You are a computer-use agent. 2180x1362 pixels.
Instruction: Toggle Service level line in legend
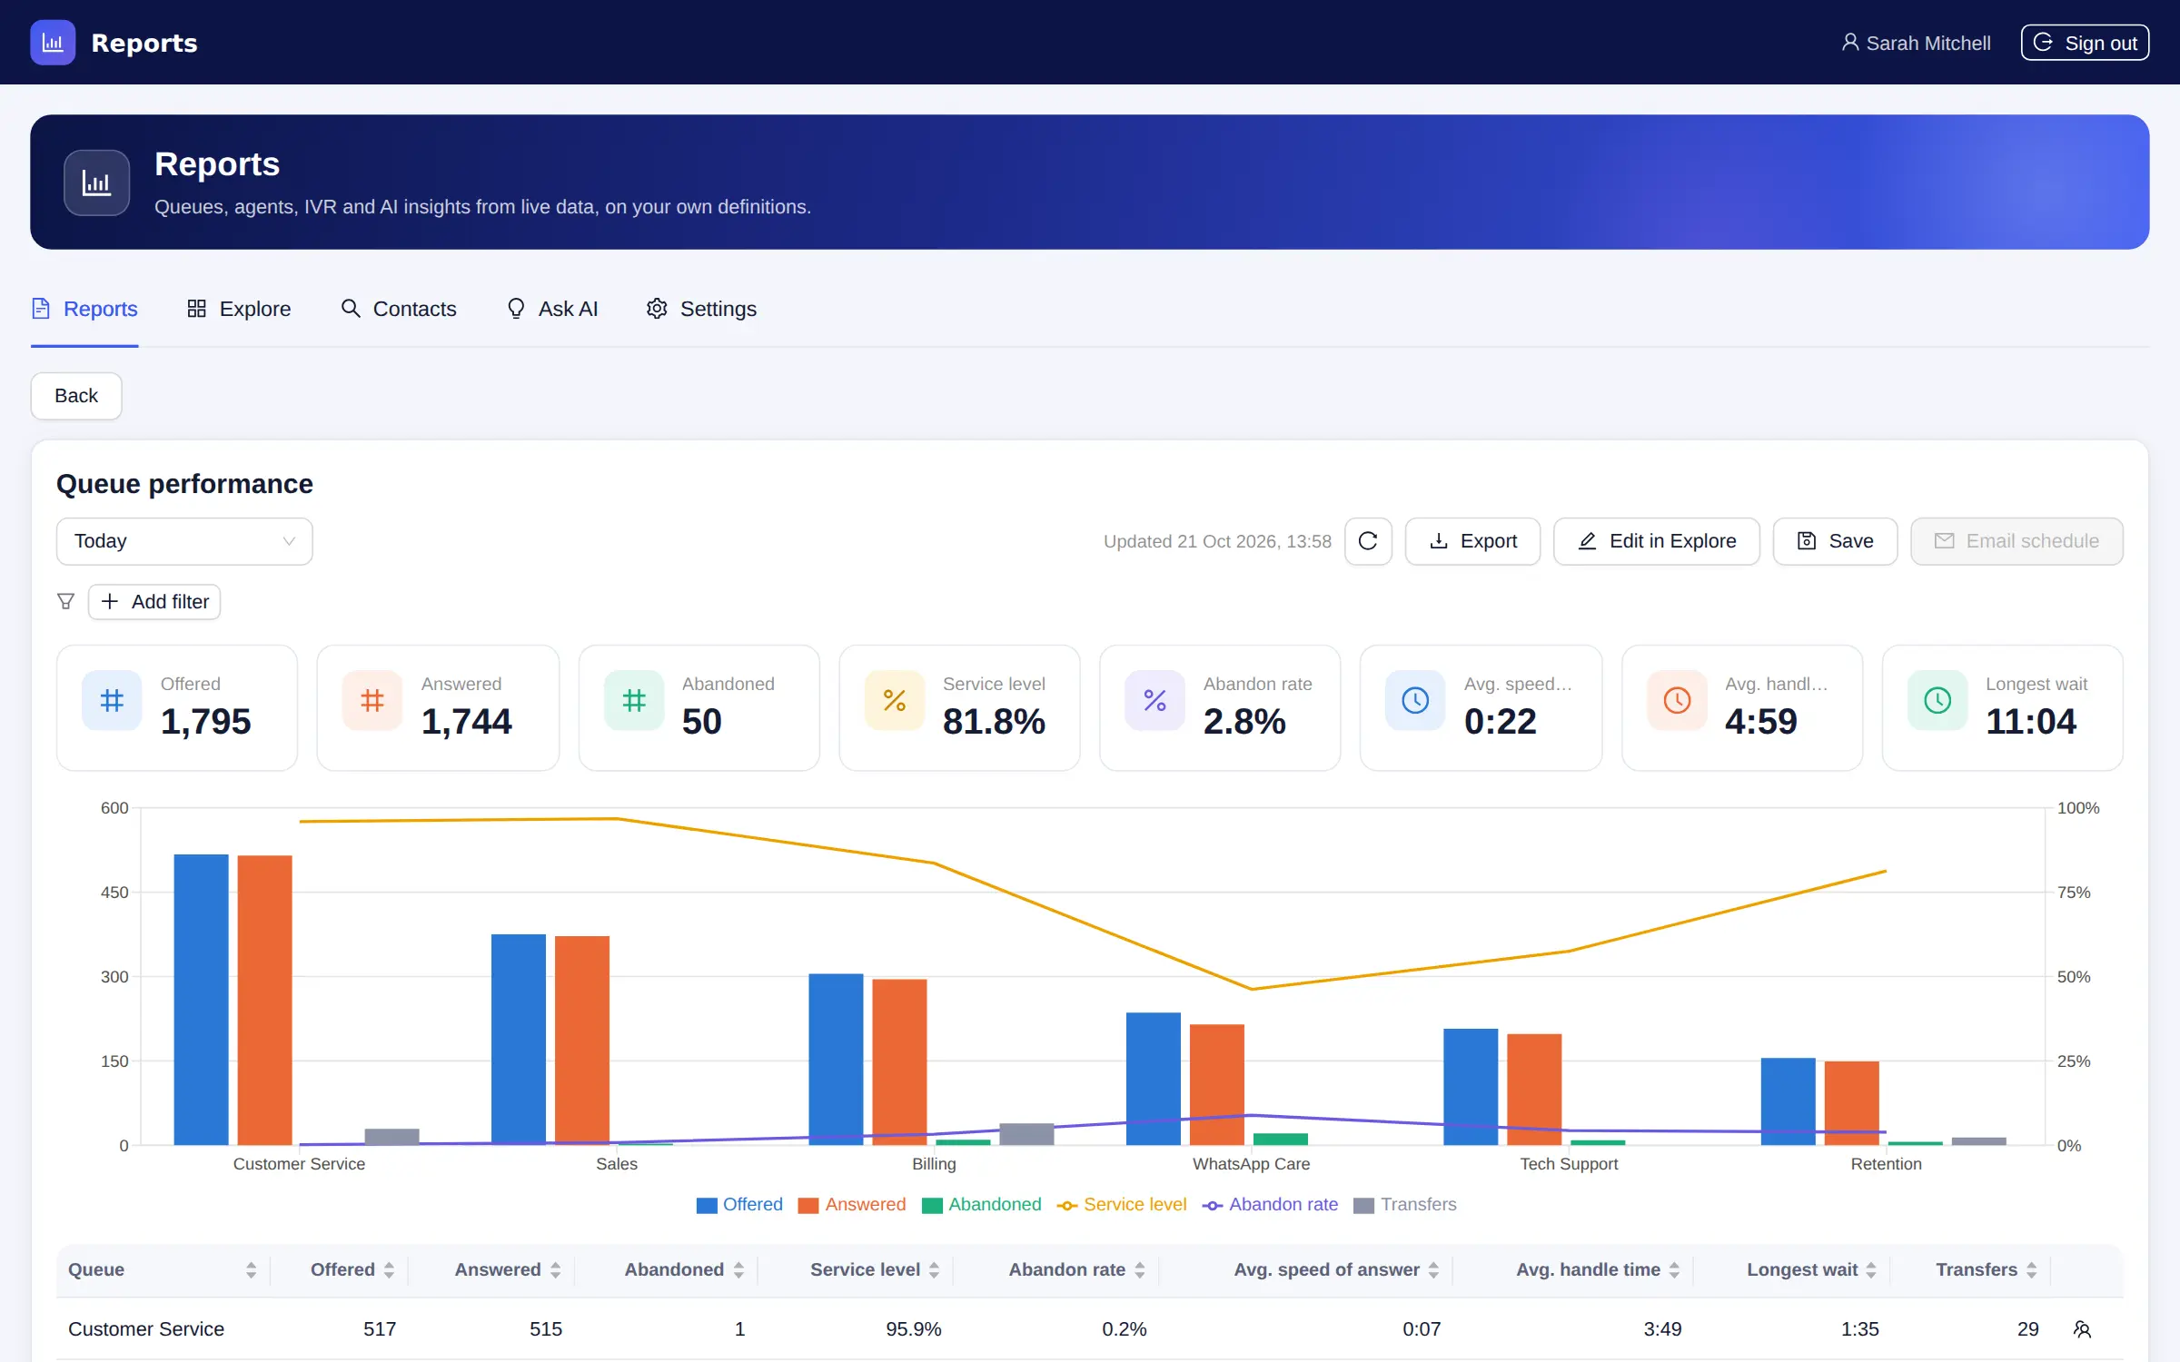[1122, 1205]
